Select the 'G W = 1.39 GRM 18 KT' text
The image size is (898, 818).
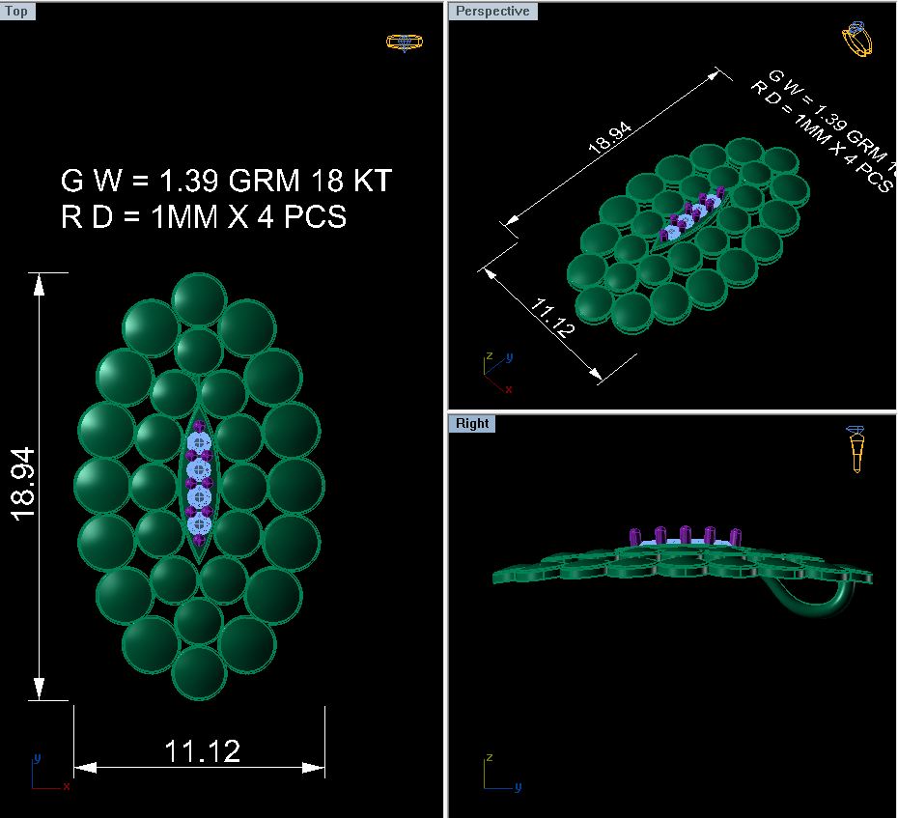pyautogui.click(x=227, y=182)
